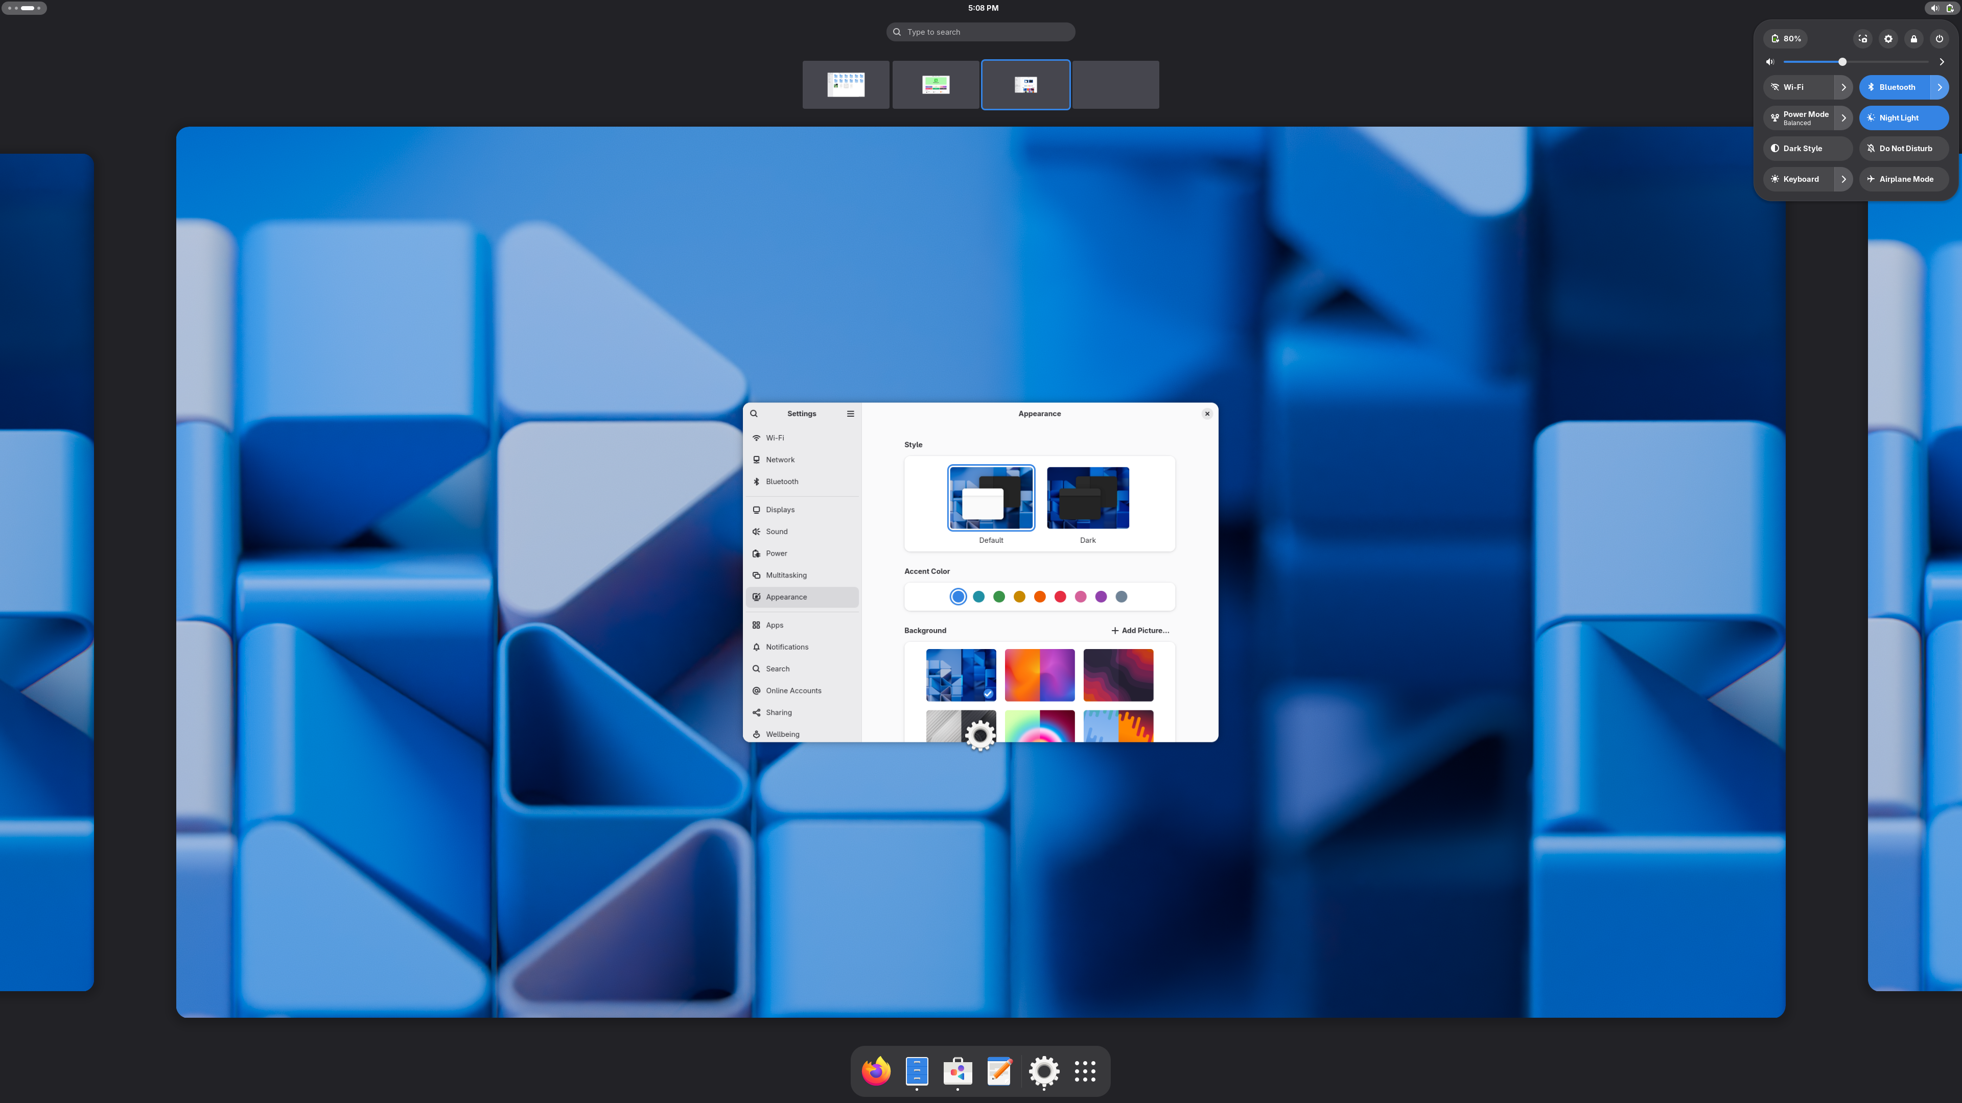
Task: Open the Software store dock icon
Action: [x=957, y=1071]
